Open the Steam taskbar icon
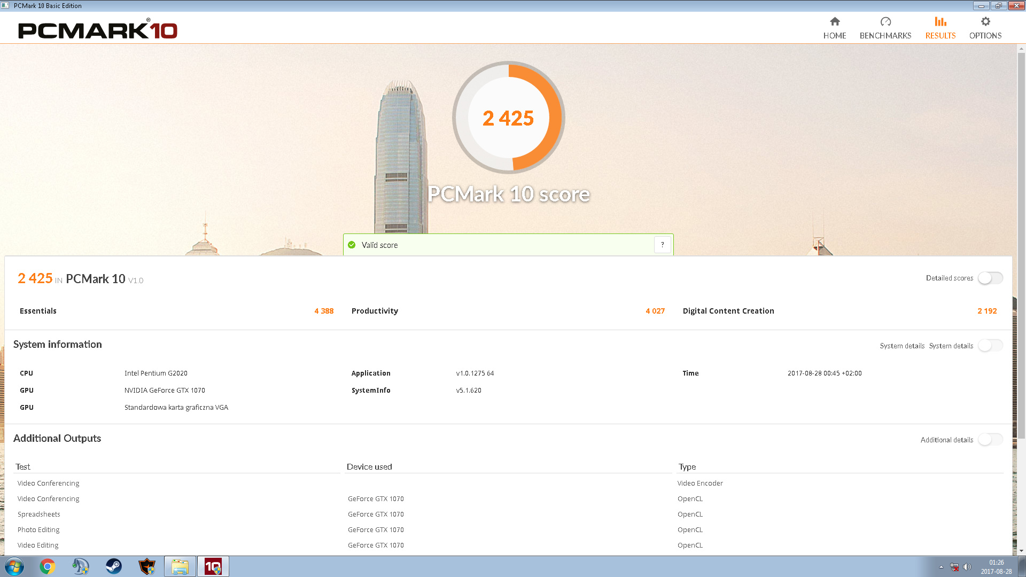 (114, 566)
